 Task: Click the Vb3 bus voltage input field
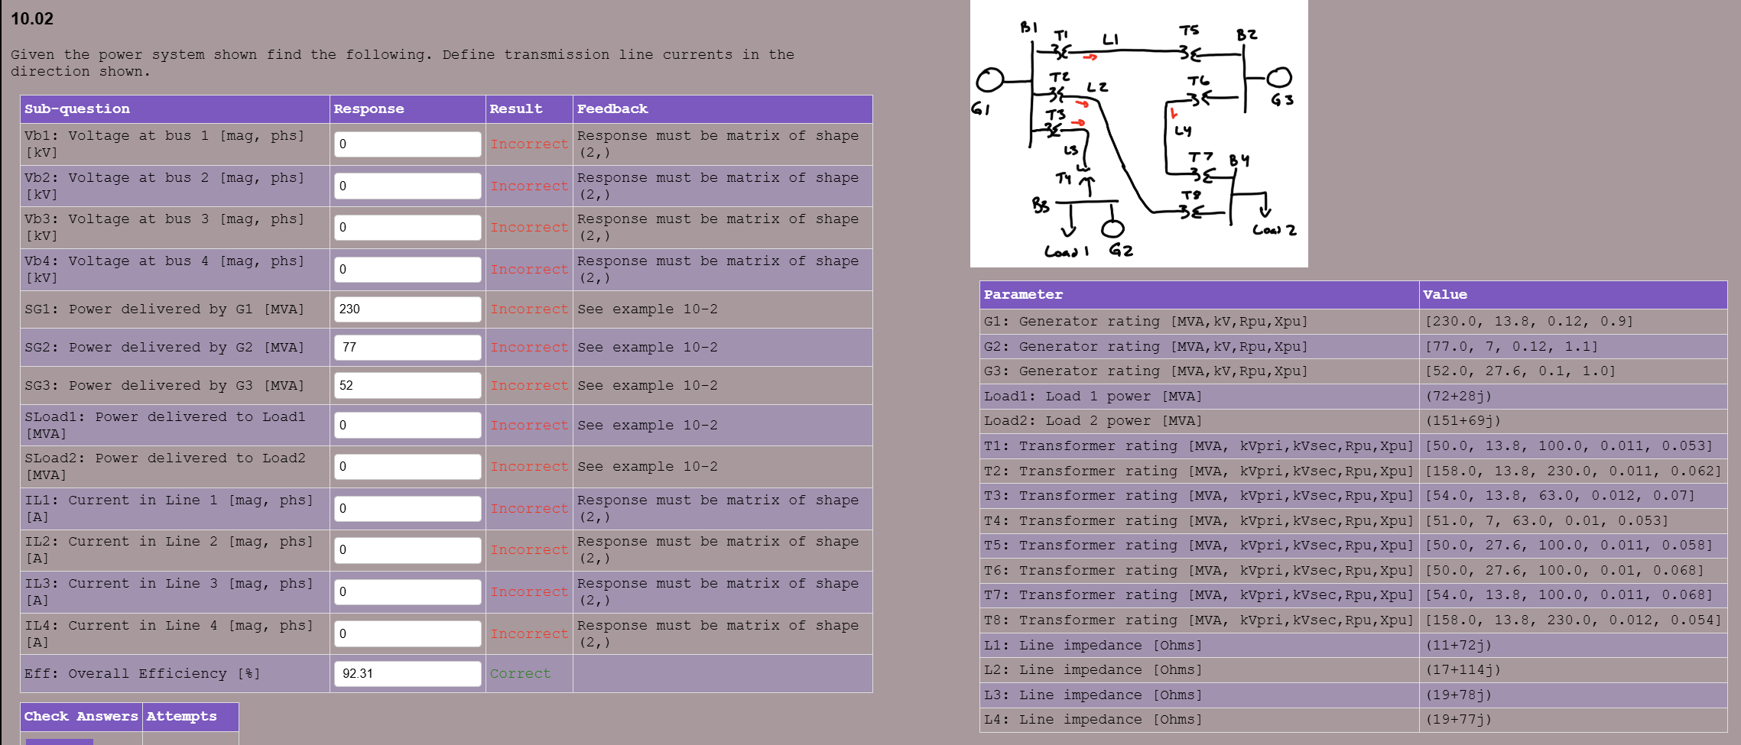coord(408,227)
